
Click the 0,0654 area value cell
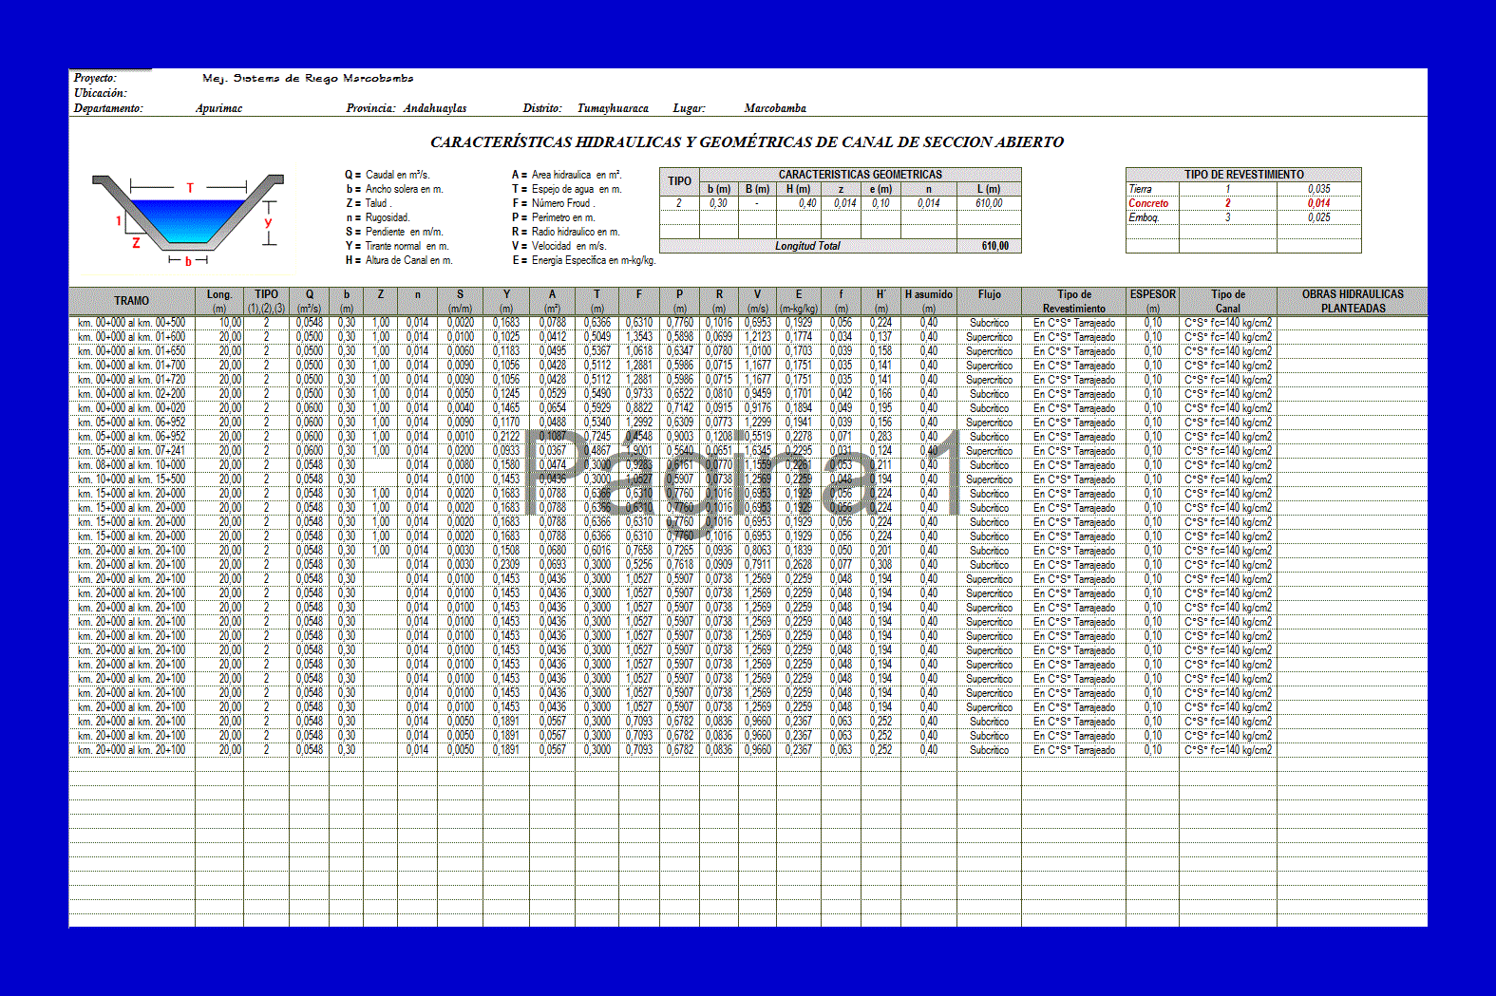(552, 408)
